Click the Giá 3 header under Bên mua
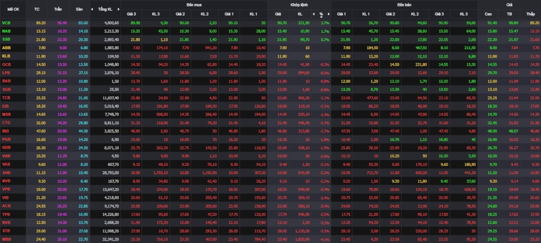Screen dimensions: 541x243 (x=133, y=14)
